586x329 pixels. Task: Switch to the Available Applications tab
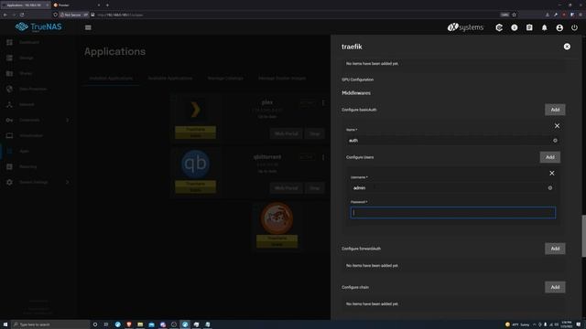(x=170, y=79)
